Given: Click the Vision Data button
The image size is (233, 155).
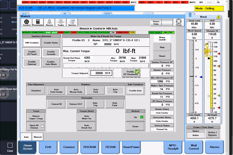Looking at the screenshot, I should click(x=156, y=23).
